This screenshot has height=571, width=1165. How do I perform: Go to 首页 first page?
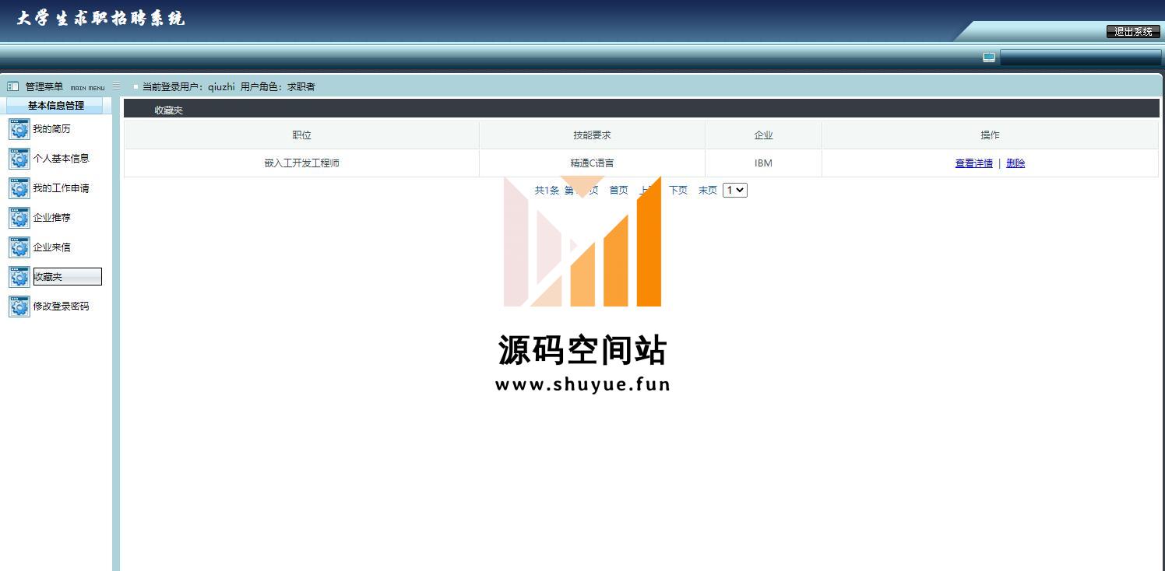pyautogui.click(x=618, y=191)
